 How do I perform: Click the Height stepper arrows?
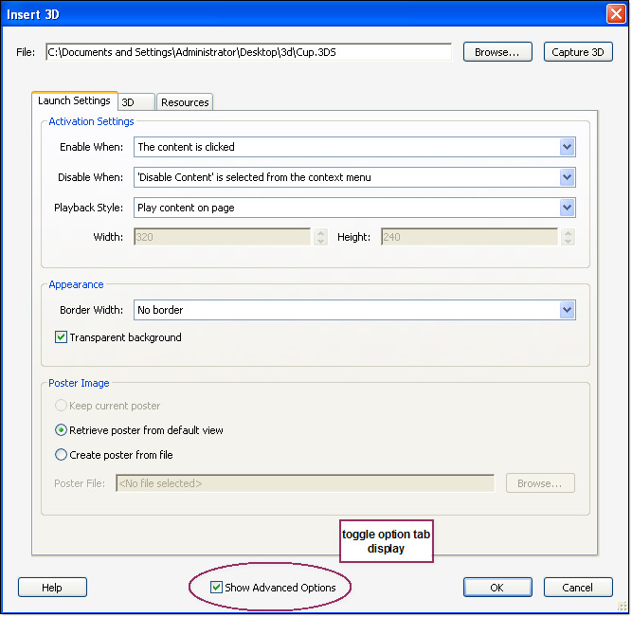568,237
